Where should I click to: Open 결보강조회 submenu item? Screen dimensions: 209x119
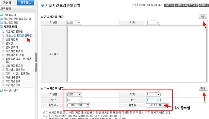12,47
